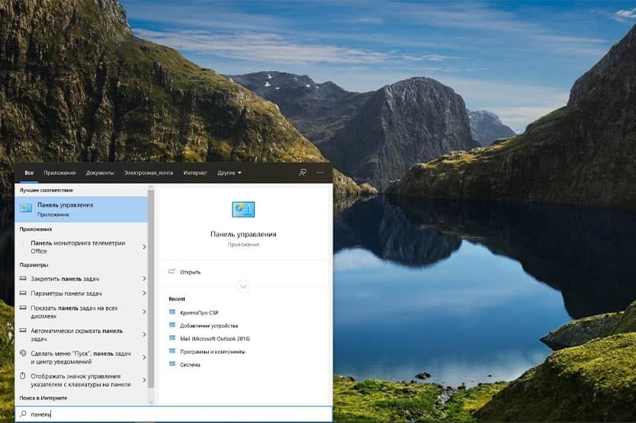
Task: Click the large Панель управления icon in preview
Action: tap(243, 210)
